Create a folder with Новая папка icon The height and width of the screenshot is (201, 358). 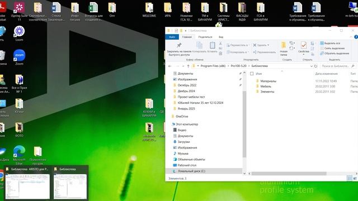click(x=284, y=45)
